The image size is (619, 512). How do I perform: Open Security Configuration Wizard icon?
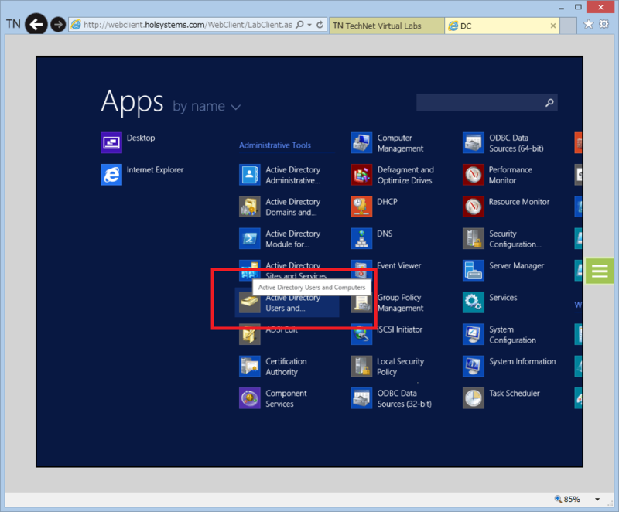pos(474,238)
